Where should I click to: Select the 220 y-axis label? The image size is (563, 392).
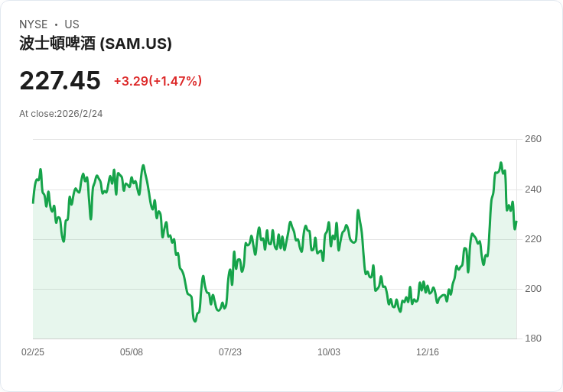coord(533,239)
